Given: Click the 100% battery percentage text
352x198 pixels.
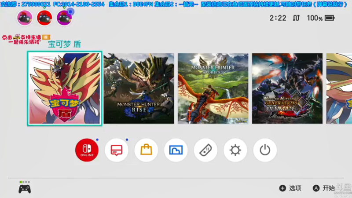Looking at the screenshot, I should pyautogui.click(x=315, y=18).
